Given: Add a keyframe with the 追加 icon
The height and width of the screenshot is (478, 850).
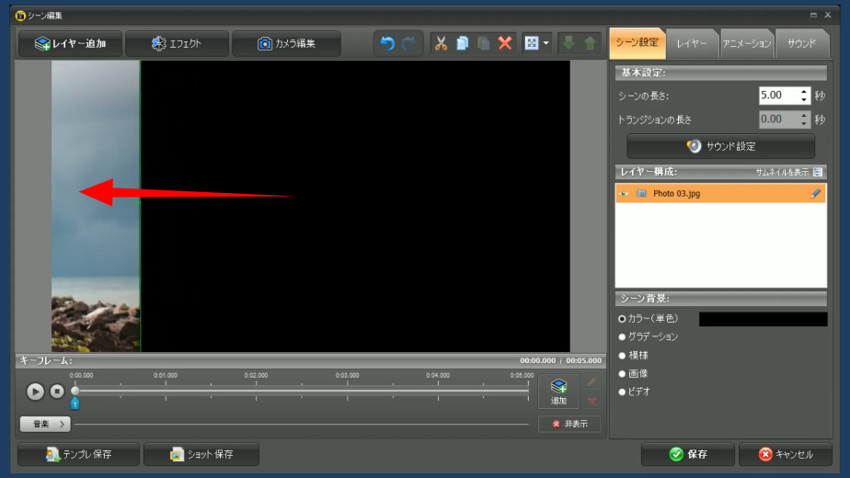Looking at the screenshot, I should pyautogui.click(x=558, y=391).
